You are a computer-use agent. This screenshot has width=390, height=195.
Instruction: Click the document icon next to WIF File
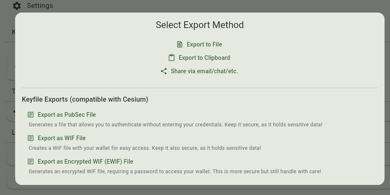coord(31,138)
